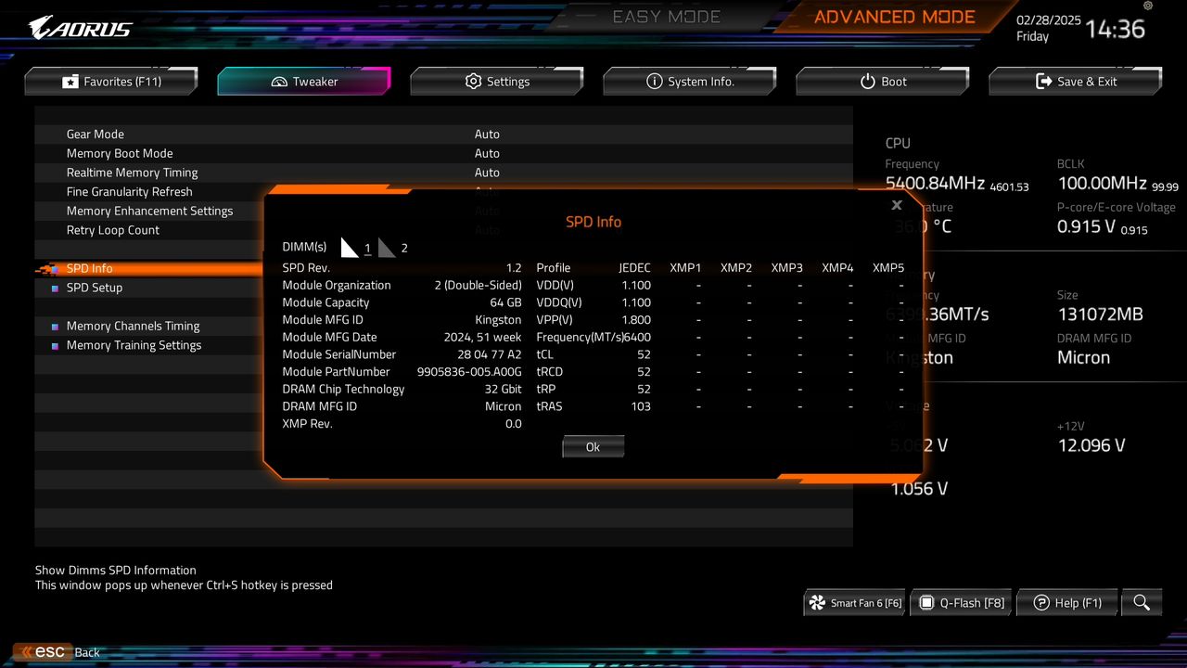Open the SPD Setup submenu
Image resolution: width=1187 pixels, height=668 pixels.
95,288
